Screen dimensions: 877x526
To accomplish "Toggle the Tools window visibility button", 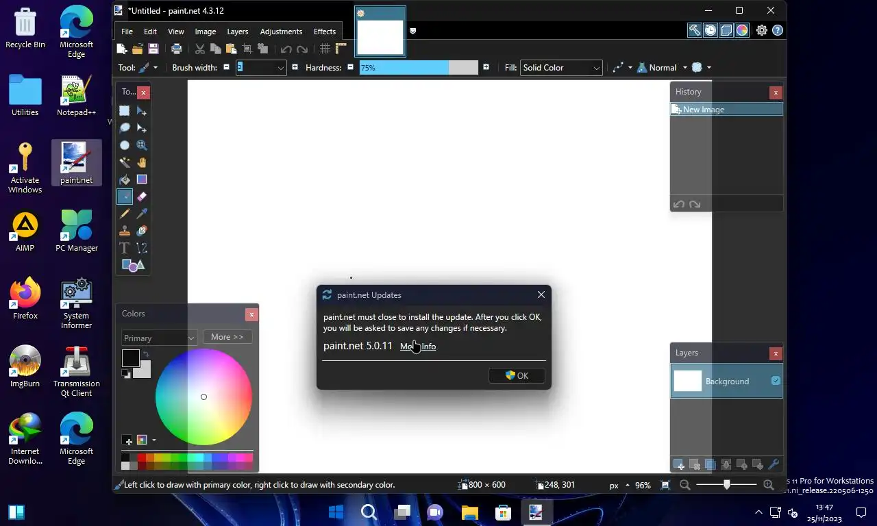I will click(x=695, y=30).
